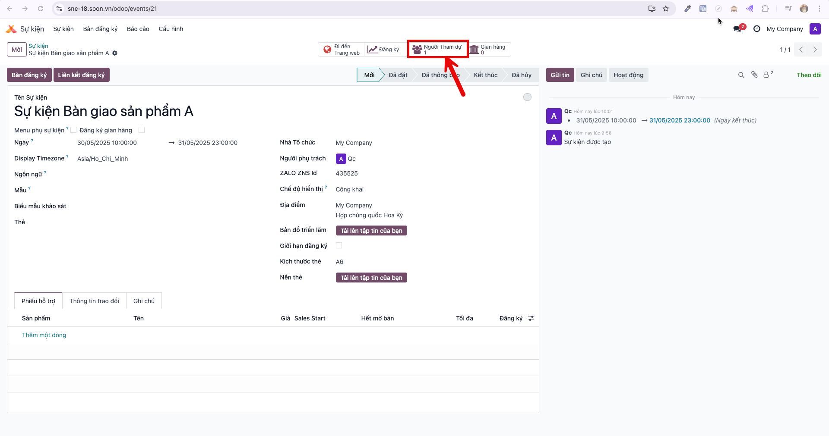
Task: Go to the previous record arrow
Action: click(x=801, y=50)
